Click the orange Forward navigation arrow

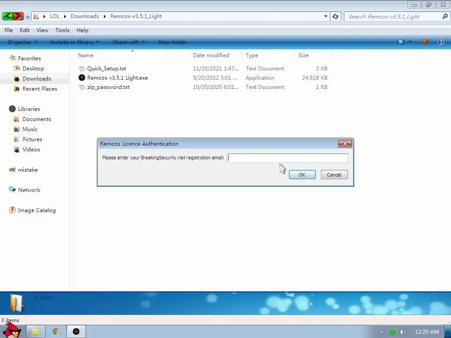(18, 16)
